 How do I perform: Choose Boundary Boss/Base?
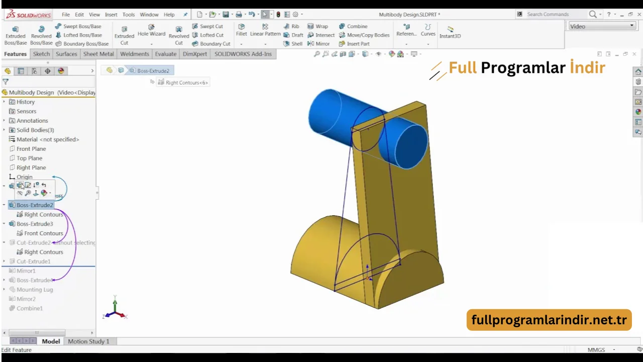click(x=81, y=44)
